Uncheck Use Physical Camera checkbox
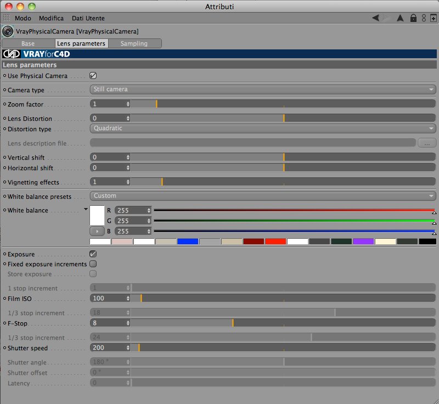 (93, 76)
